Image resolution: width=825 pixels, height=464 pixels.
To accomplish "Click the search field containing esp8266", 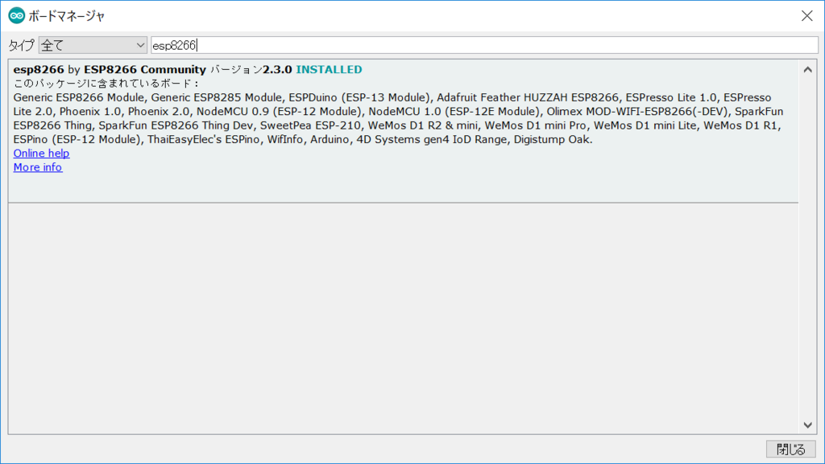I will click(x=484, y=45).
